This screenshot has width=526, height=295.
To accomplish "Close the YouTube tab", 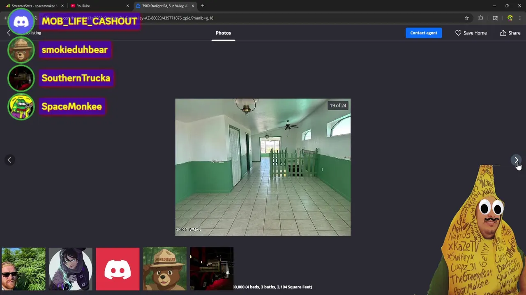I will click(127, 6).
